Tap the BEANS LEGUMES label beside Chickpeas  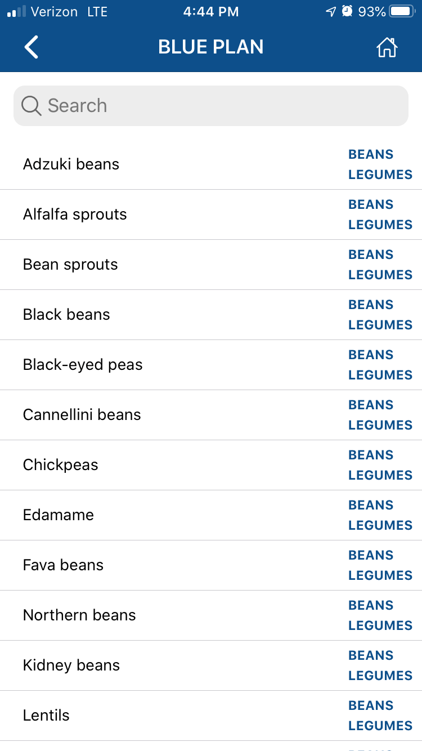point(380,465)
